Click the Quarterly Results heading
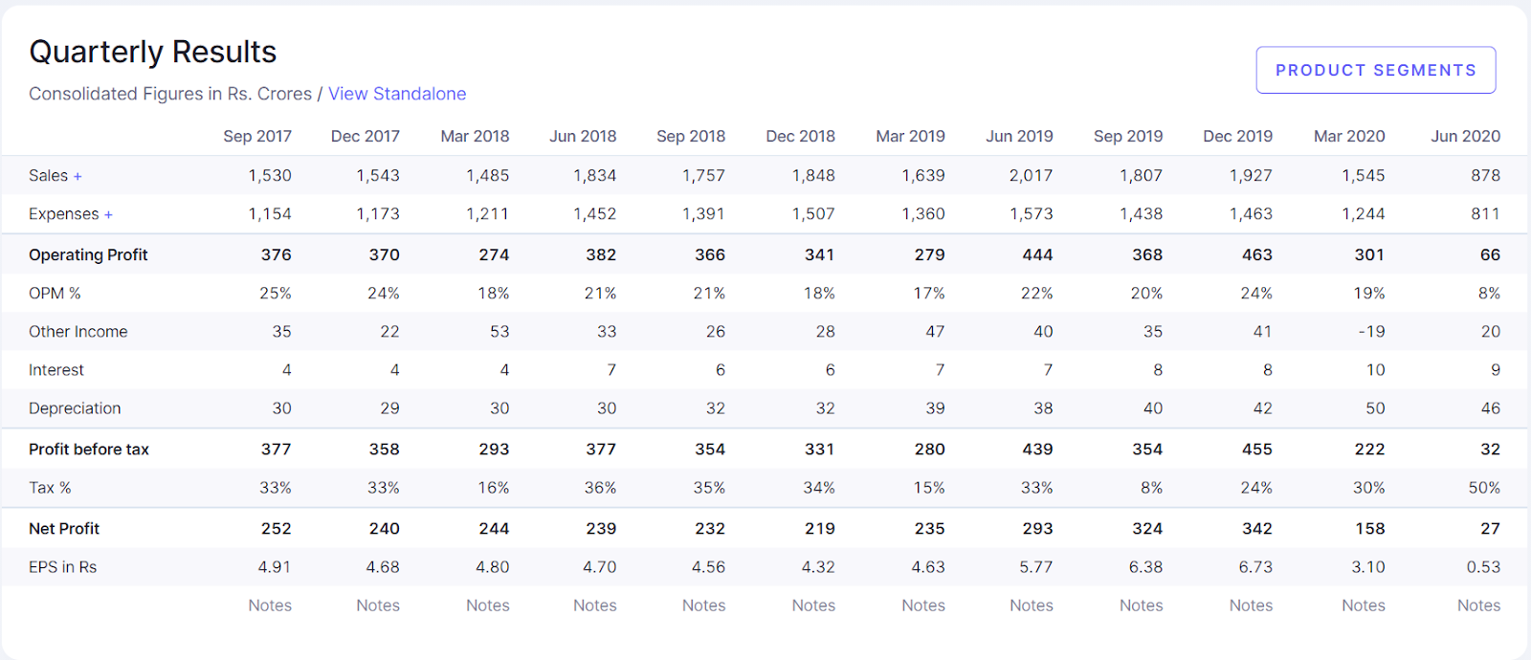This screenshot has height=660, width=1531. click(x=153, y=52)
